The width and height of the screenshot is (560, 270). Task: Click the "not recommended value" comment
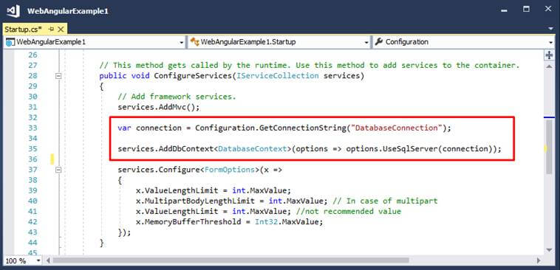[x=349, y=212]
